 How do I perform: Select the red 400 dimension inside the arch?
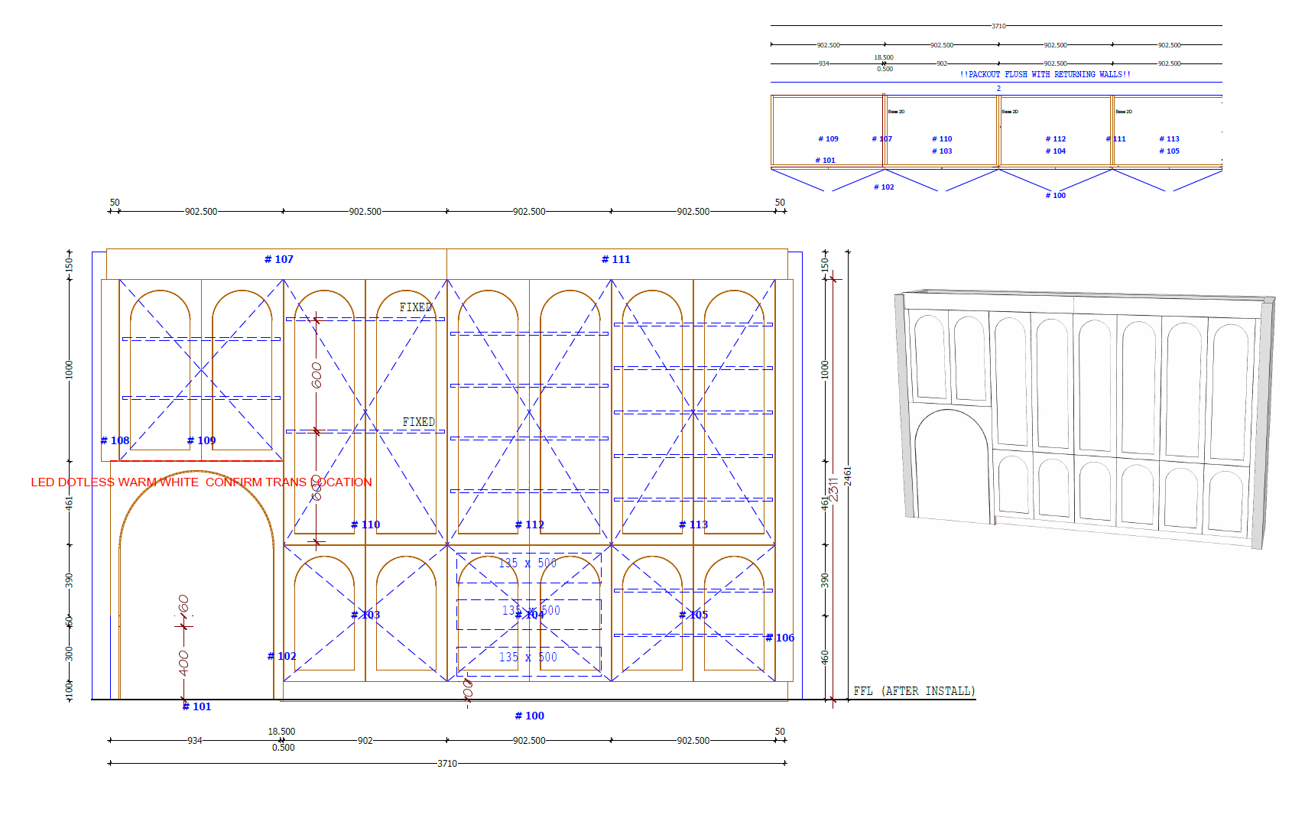(x=183, y=662)
